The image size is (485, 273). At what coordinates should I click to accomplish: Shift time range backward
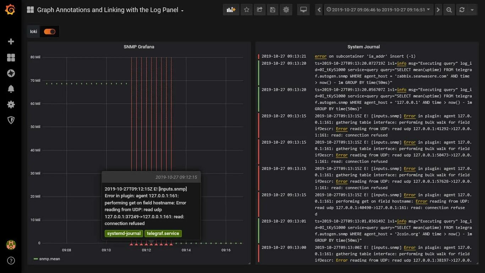319,10
